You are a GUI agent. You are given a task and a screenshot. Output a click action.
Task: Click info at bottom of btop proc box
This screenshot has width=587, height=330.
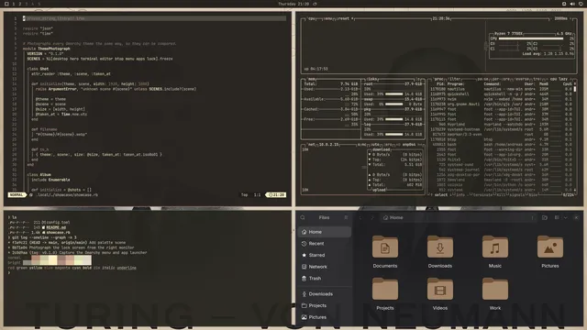pyautogui.click(x=460, y=195)
